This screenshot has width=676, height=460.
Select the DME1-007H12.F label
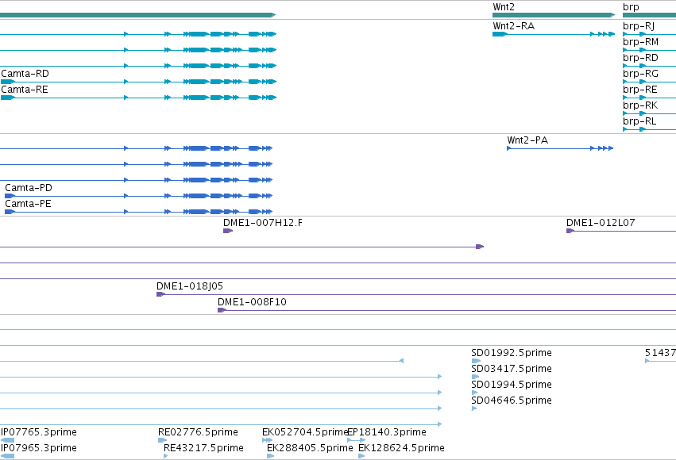click(x=263, y=223)
